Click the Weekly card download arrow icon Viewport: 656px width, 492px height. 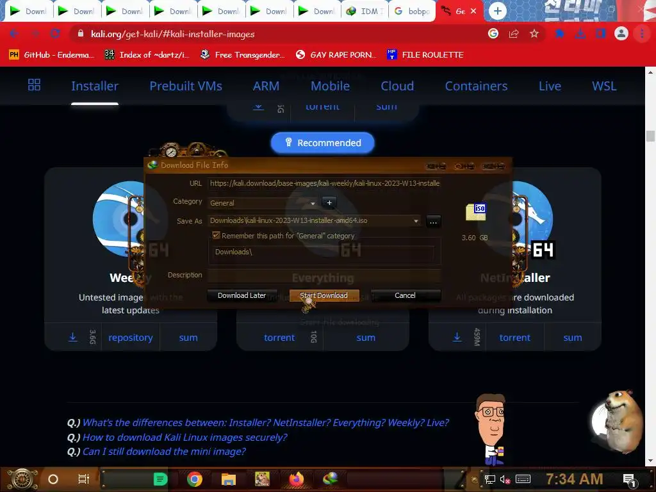tap(73, 337)
